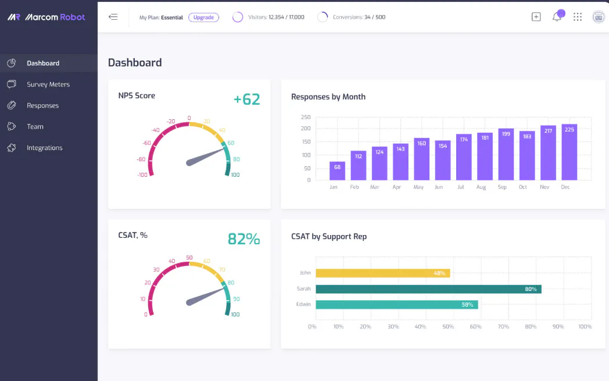Click the Dashboard pie chart icon
This screenshot has height=381, width=609.
coord(12,63)
